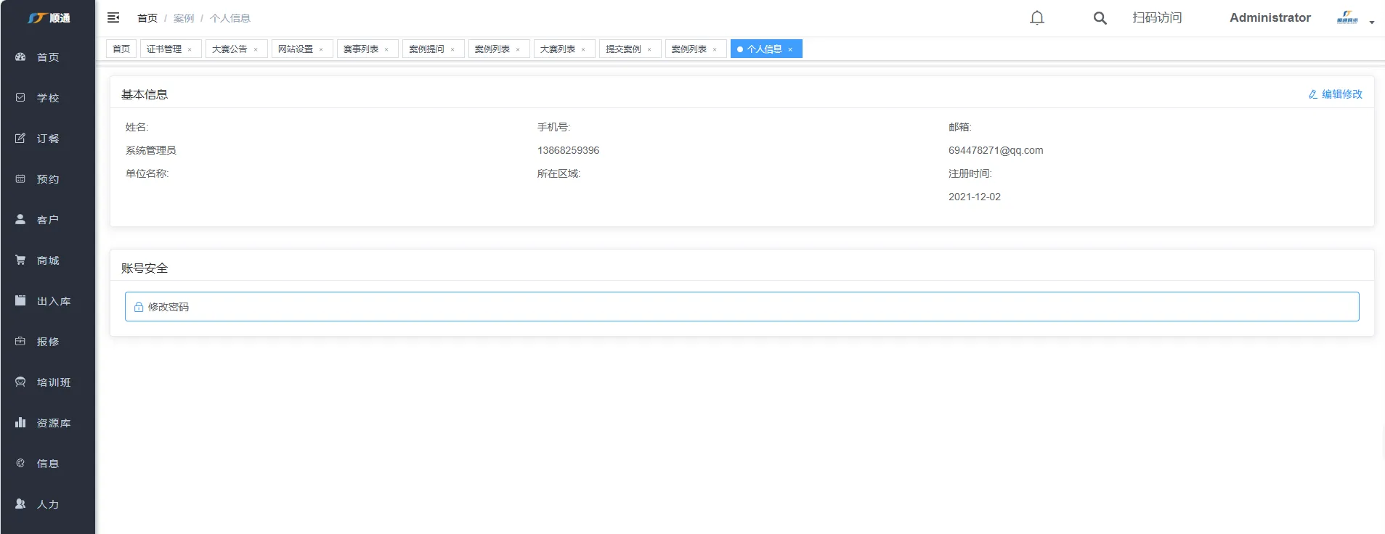Viewport: 1385px width, 534px height.
Task: Go to 首页 in the breadcrumb
Action: (147, 18)
